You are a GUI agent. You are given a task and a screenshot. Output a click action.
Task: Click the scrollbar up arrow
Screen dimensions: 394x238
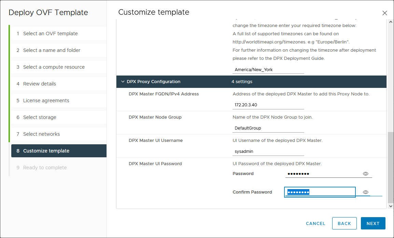point(391,22)
